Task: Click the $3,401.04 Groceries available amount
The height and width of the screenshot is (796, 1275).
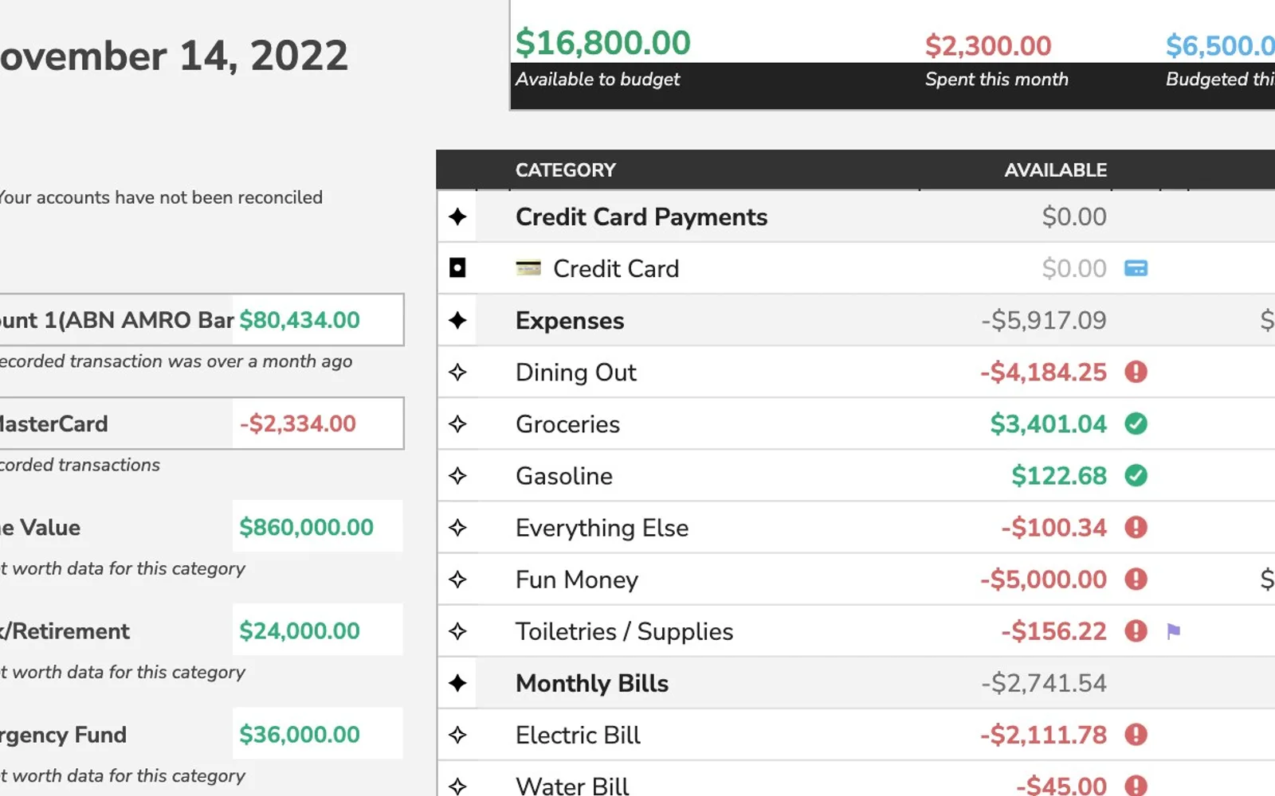Action: pyautogui.click(x=1049, y=423)
